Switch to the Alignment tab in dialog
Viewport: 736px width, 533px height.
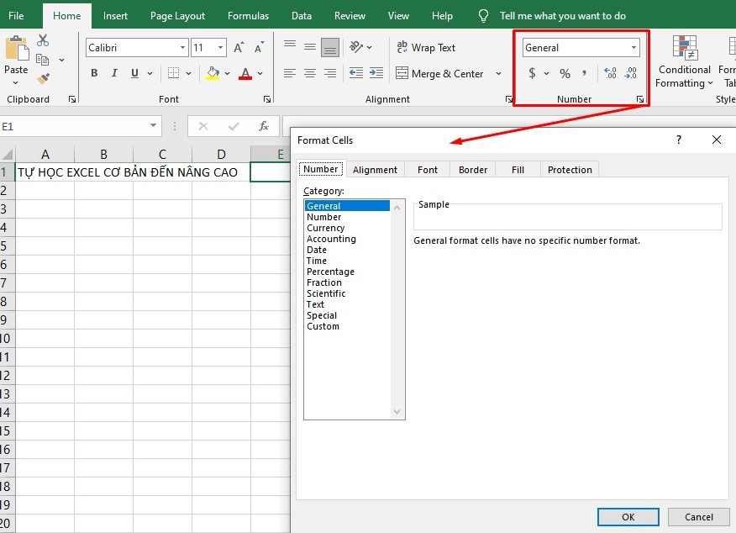tap(375, 170)
